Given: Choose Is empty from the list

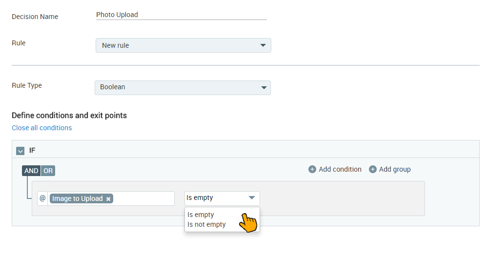Looking at the screenshot, I should pos(201,215).
